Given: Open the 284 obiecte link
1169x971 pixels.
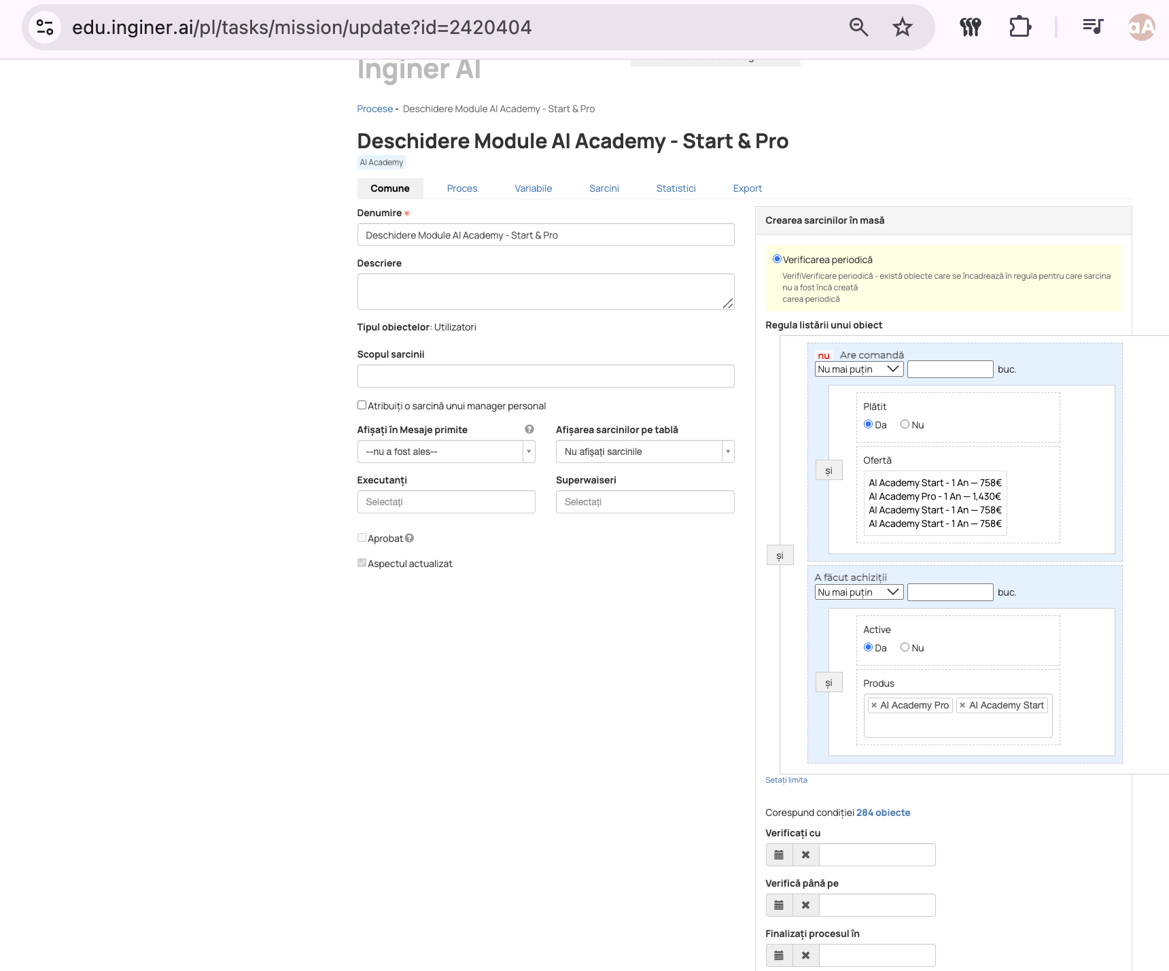Looking at the screenshot, I should pyautogui.click(x=883, y=813).
